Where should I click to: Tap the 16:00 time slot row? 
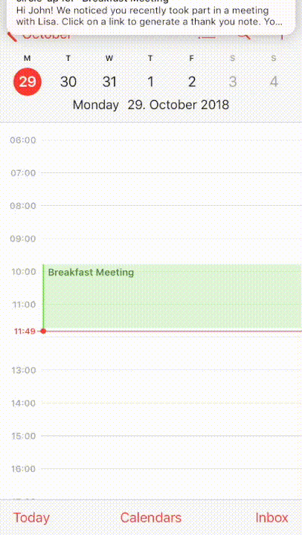(151, 484)
